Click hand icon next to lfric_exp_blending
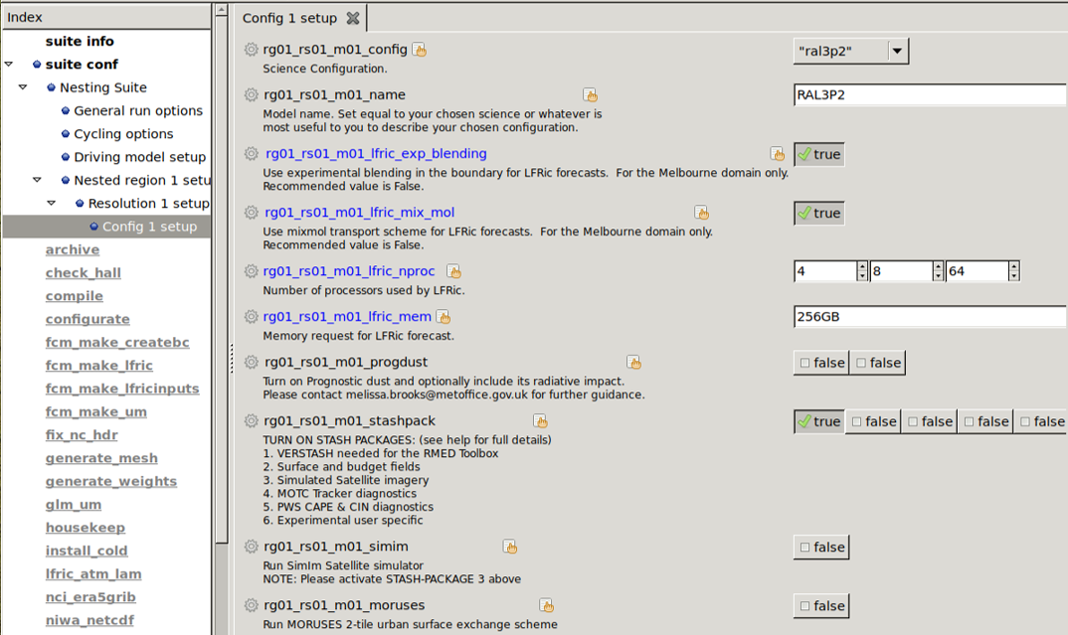Screen dimensions: 1068x635 point(778,154)
